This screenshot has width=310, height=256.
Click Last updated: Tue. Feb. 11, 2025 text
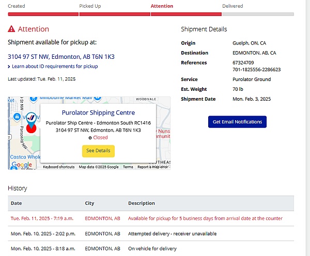tap(42, 79)
